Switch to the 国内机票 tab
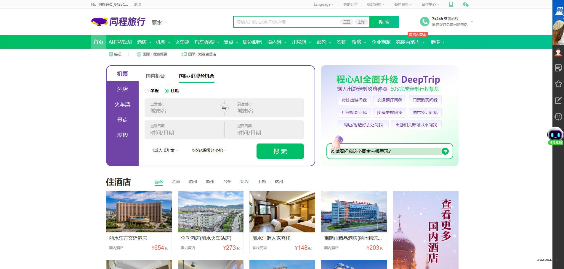Screen dimensions: 564x269 tap(155, 76)
